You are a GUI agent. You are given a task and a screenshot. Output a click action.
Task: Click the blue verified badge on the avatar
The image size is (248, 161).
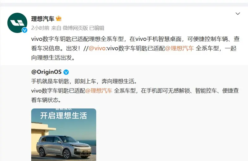[24, 30]
